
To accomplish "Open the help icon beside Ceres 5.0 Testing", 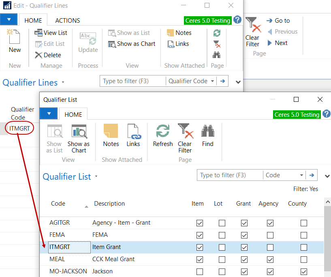I will pyautogui.click(x=326, y=114).
